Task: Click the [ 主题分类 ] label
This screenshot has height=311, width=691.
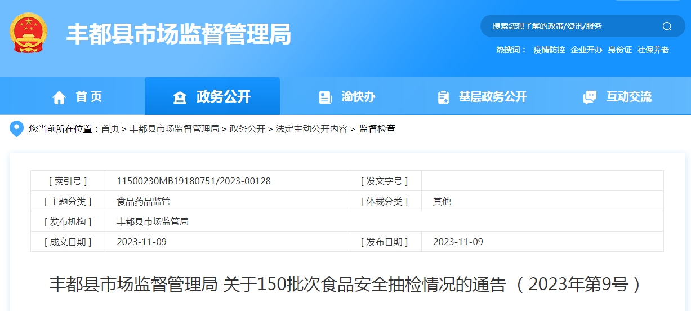Action: click(x=68, y=201)
